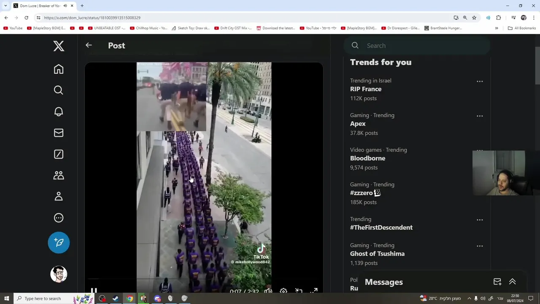Click the address bar URL
The height and width of the screenshot is (304, 540).
92,18
